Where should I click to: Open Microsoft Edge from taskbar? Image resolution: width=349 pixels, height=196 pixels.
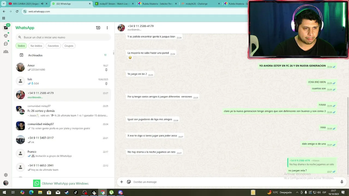click(x=31, y=192)
